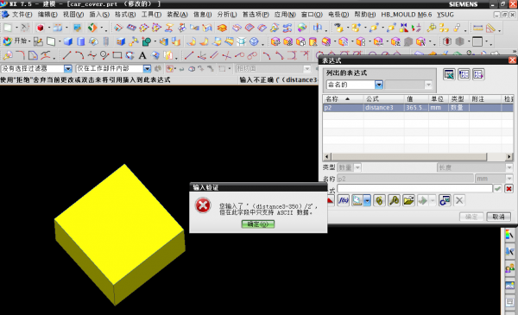Reject the edit with the red X icon
Image resolution: width=518 pixels, height=315 pixels.
pyautogui.click(x=509, y=188)
